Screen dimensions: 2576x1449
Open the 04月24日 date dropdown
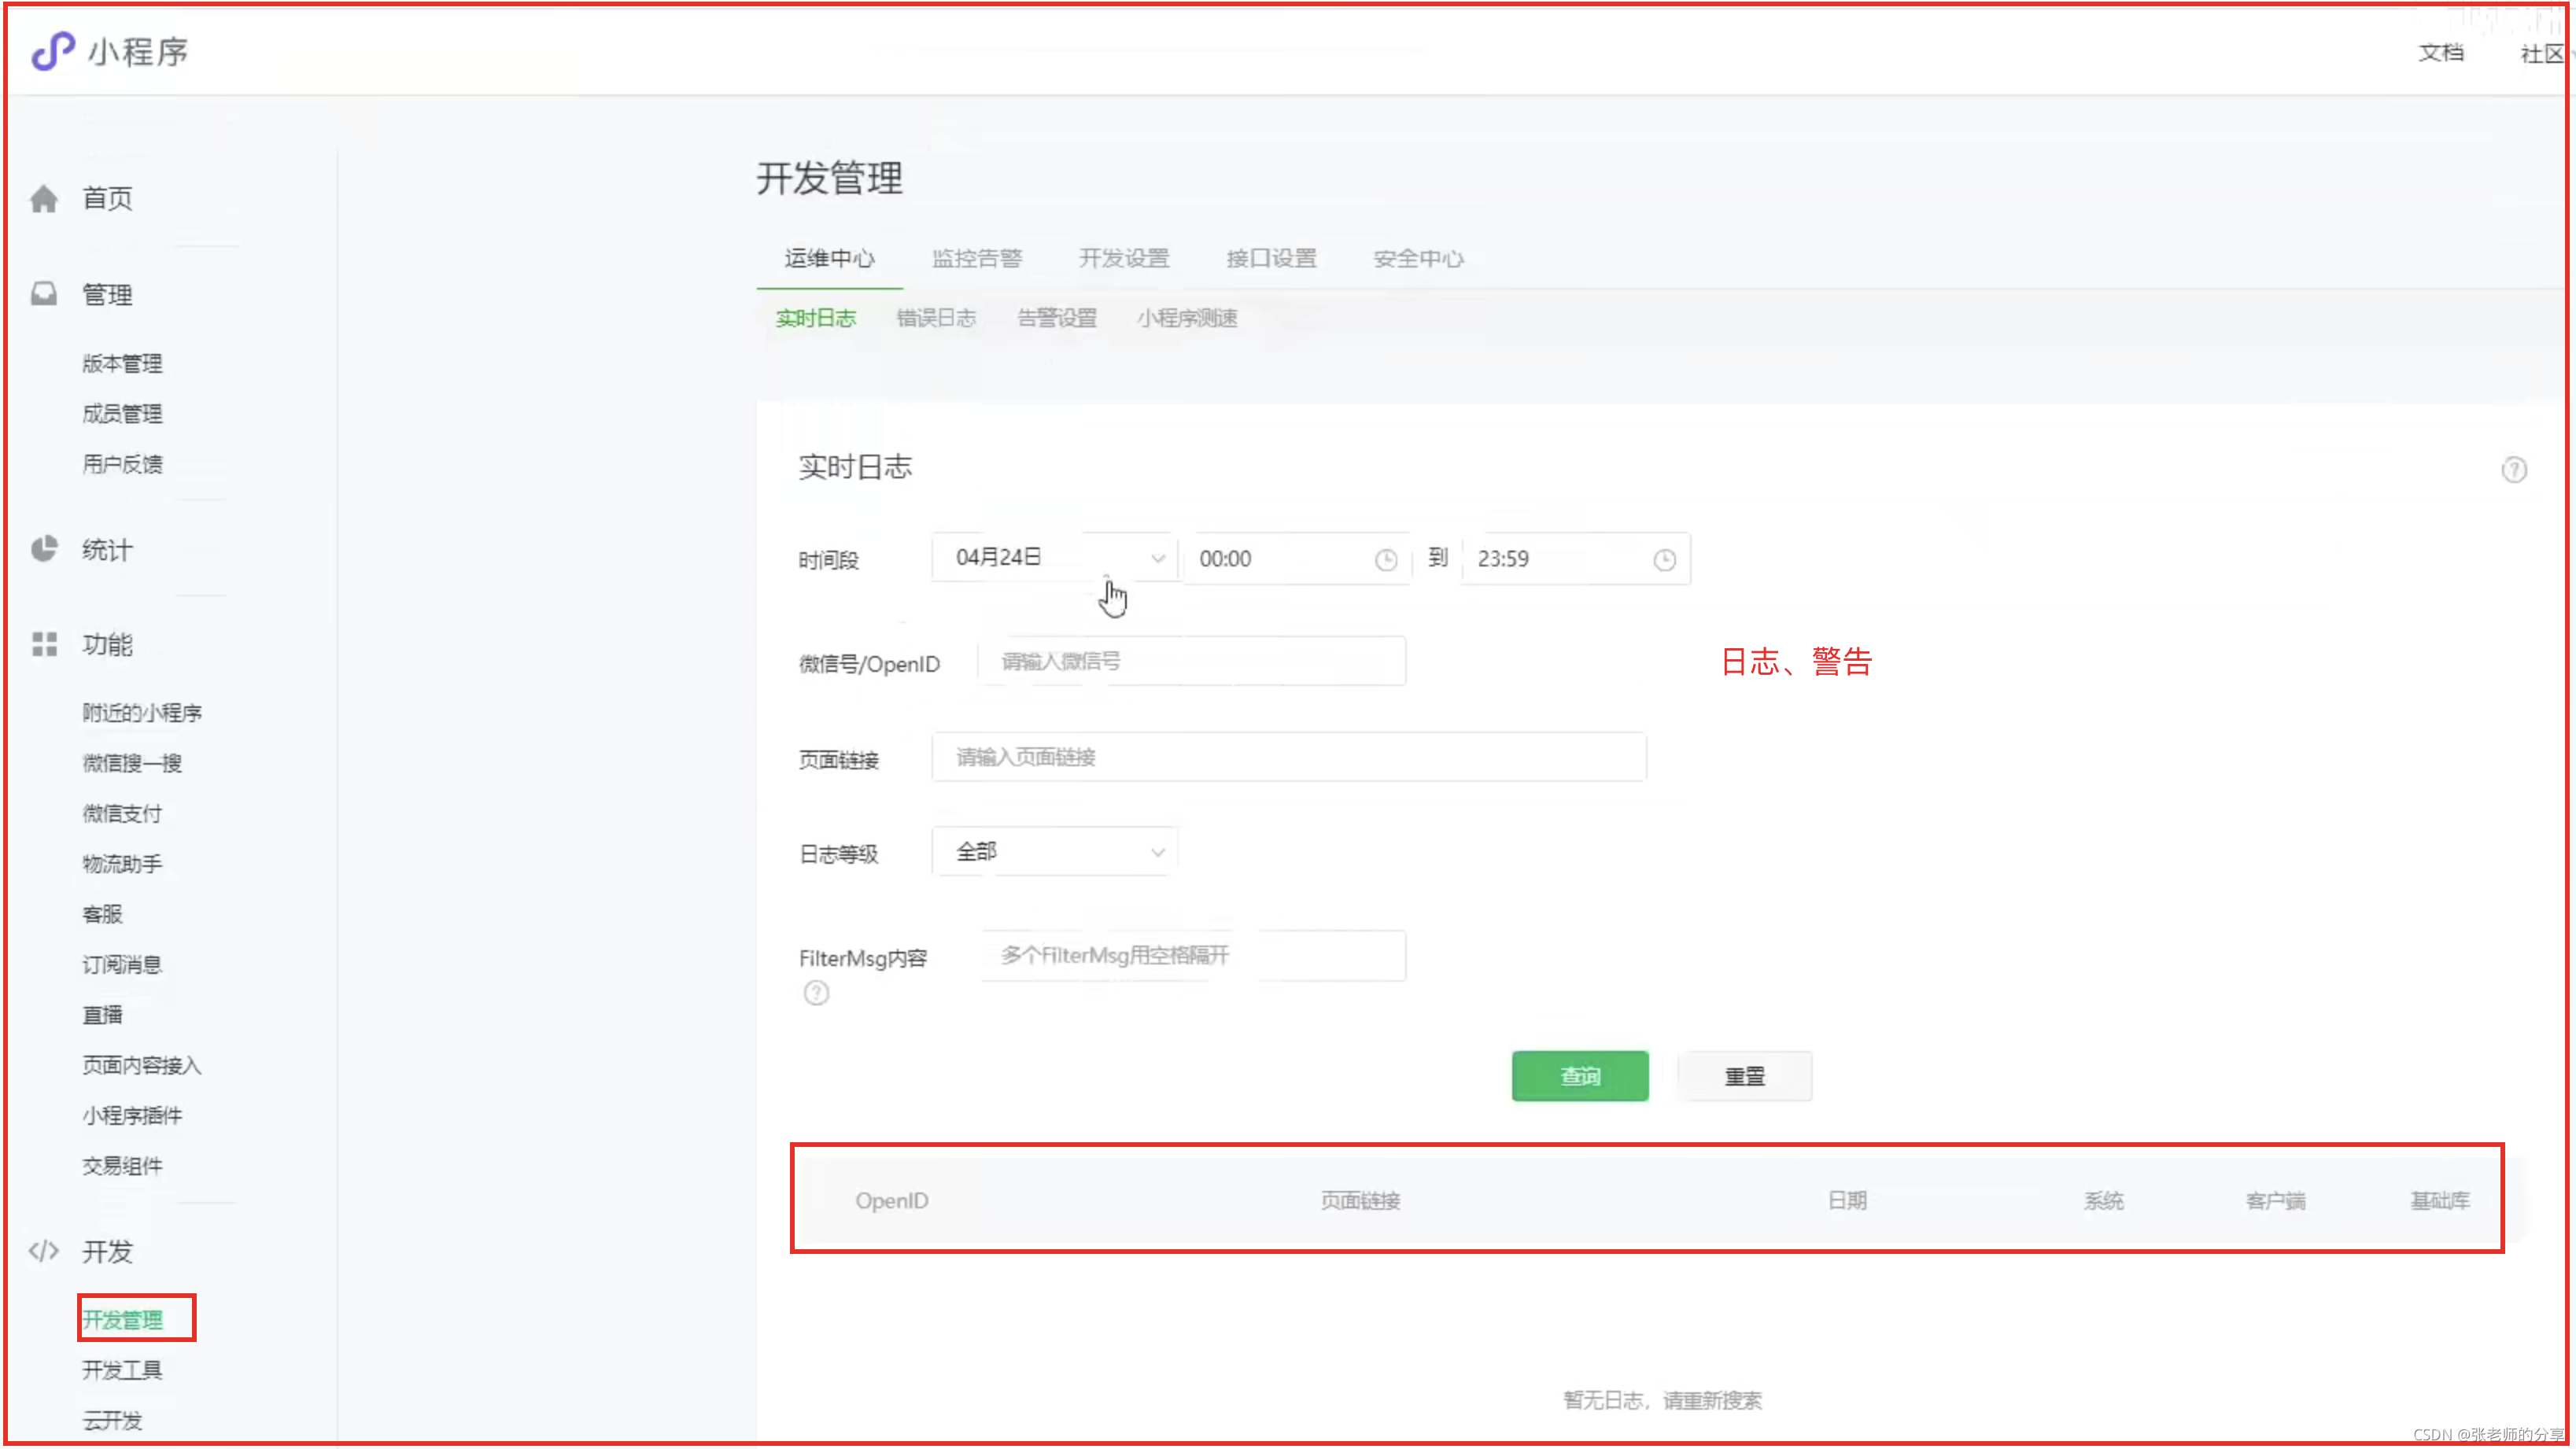[1054, 558]
